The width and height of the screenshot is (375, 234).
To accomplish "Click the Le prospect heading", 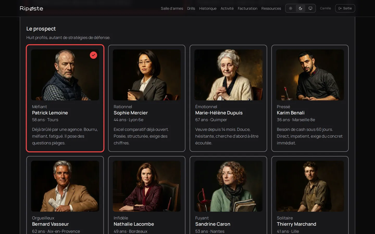I will (x=41, y=29).
